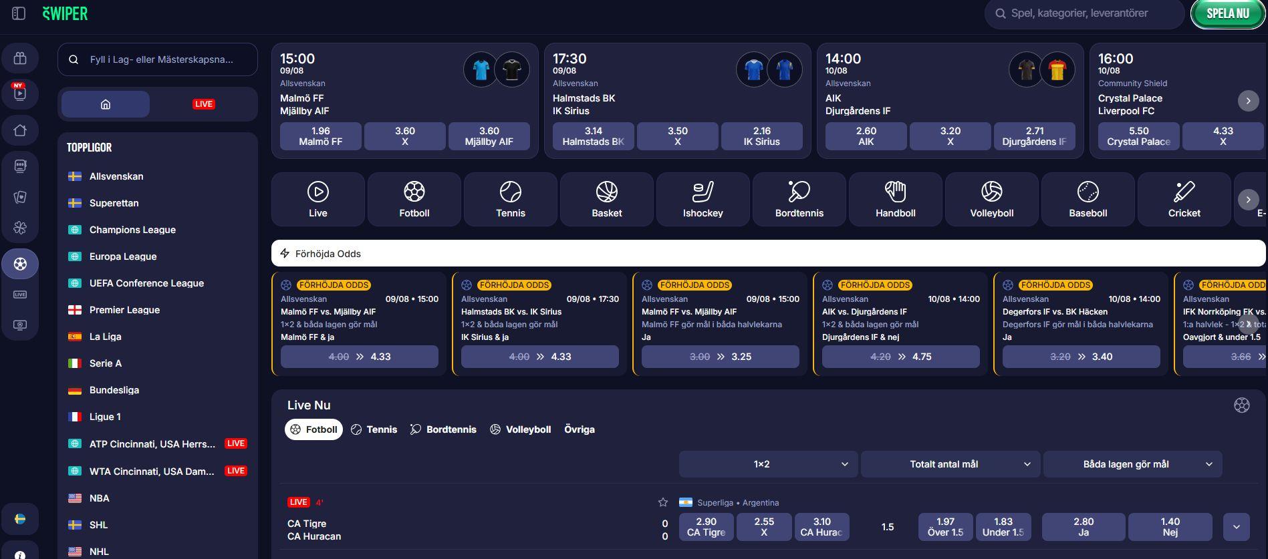Screen dimensions: 1268x559
Task: Open the playing cards icon
Action: click(x=20, y=197)
